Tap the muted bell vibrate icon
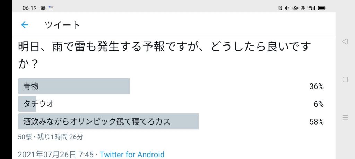This screenshot has height=159, width=355. click(x=295, y=8)
